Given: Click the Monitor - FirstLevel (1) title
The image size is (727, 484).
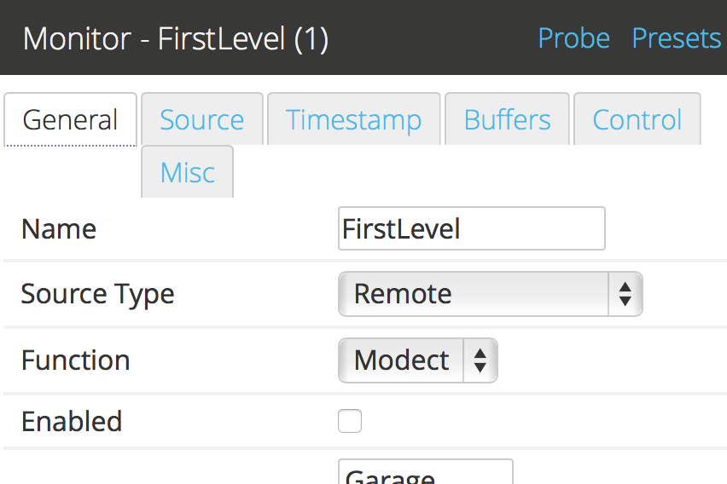Looking at the screenshot, I should (x=176, y=38).
